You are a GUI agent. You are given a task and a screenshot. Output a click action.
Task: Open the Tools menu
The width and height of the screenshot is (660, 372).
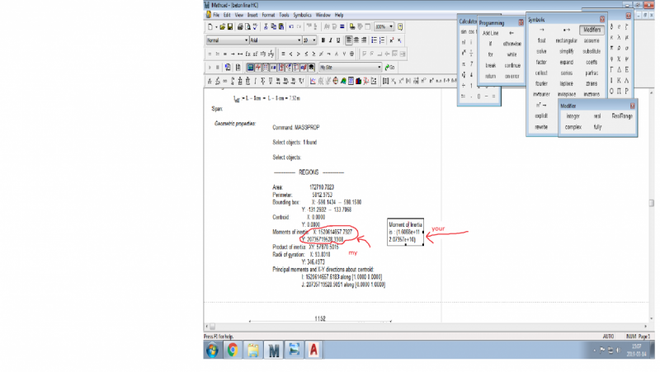[x=284, y=15]
